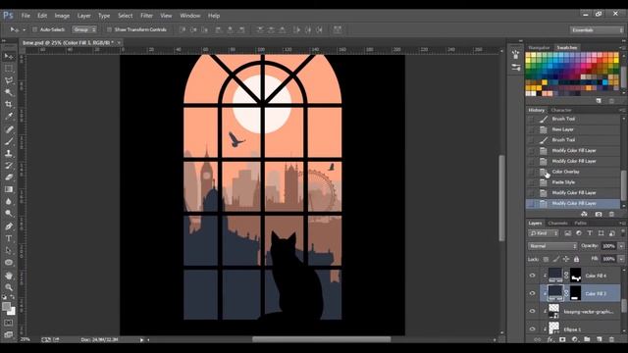The image size is (628, 353).
Task: Select the Brush tool in toolbox
Action: click(9, 141)
